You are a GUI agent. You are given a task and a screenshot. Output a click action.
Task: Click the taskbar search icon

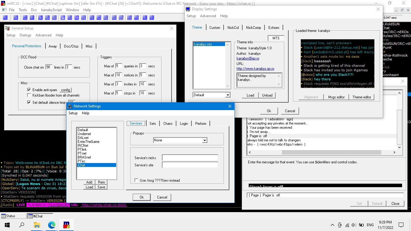pyautogui.click(x=22, y=225)
